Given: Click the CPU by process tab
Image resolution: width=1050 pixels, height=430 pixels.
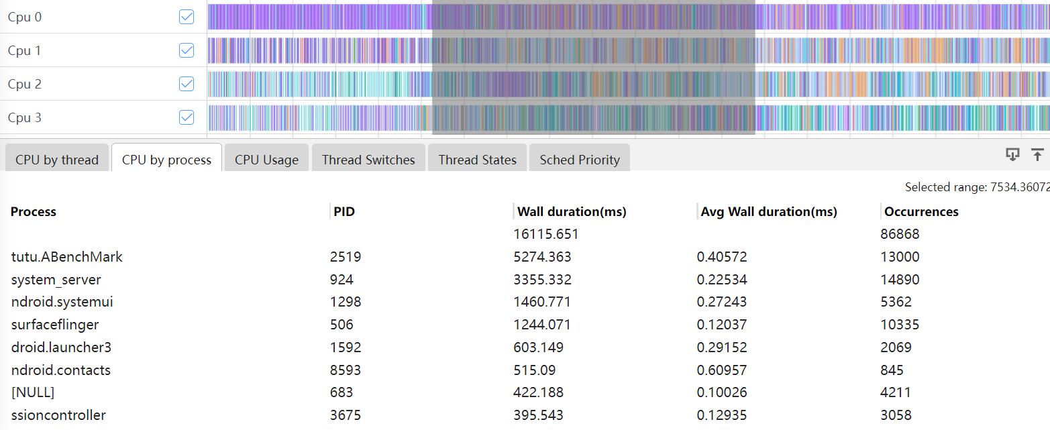Looking at the screenshot, I should (166, 160).
